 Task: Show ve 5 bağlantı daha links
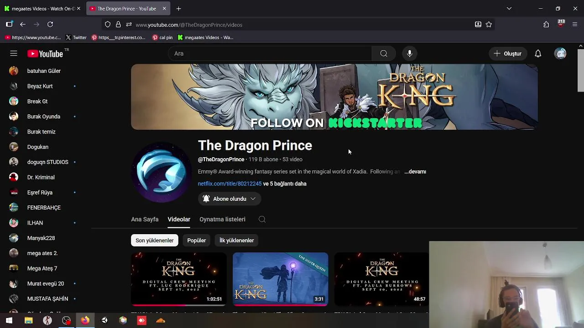(x=285, y=184)
